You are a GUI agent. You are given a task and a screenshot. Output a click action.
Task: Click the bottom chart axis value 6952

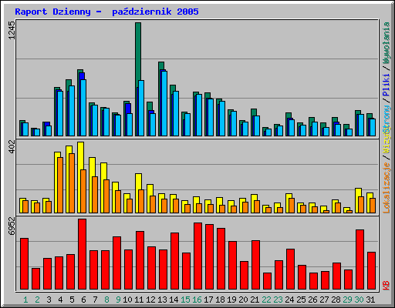click(12, 226)
